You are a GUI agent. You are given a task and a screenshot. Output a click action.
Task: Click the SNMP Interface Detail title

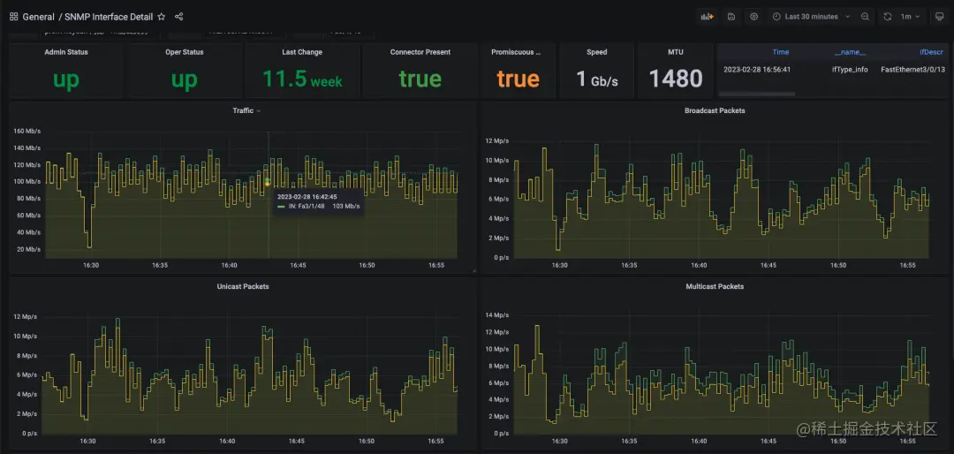click(x=109, y=17)
